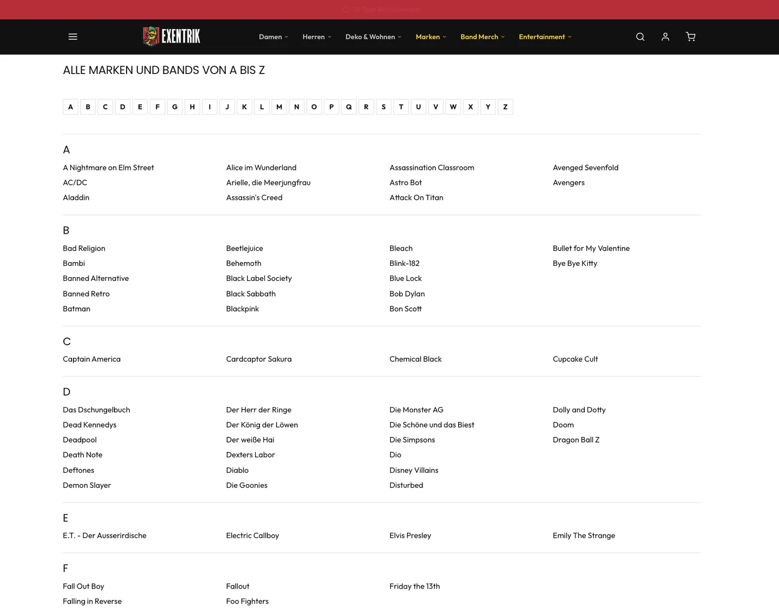Open the shopping cart icon
Viewport: 779px width, 614px height.
[x=690, y=37]
